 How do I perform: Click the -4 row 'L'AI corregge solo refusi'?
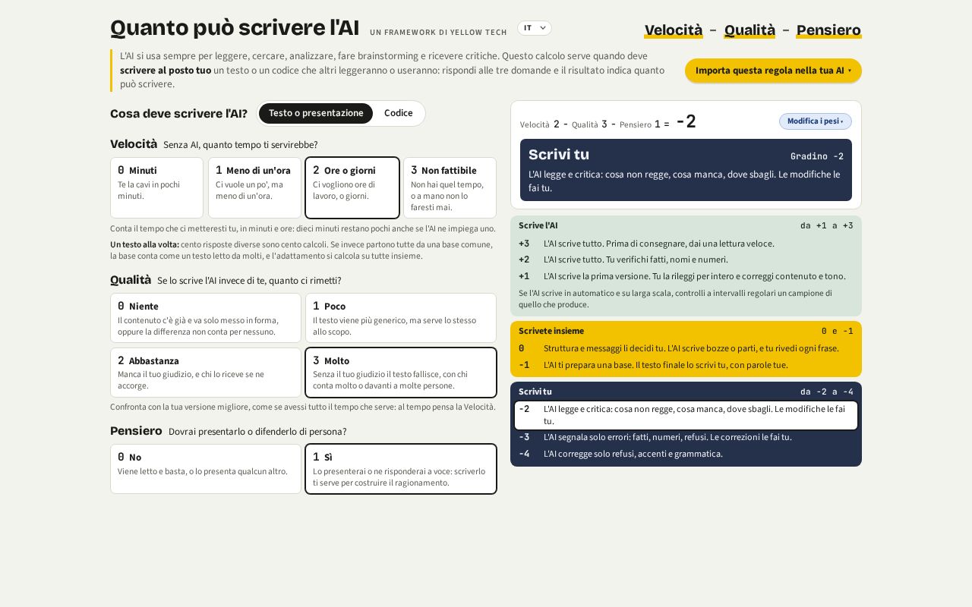[686, 454]
